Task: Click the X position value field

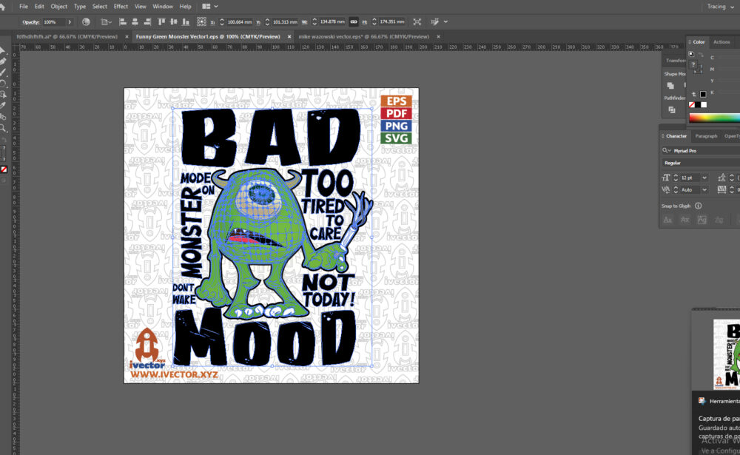Action: point(239,22)
